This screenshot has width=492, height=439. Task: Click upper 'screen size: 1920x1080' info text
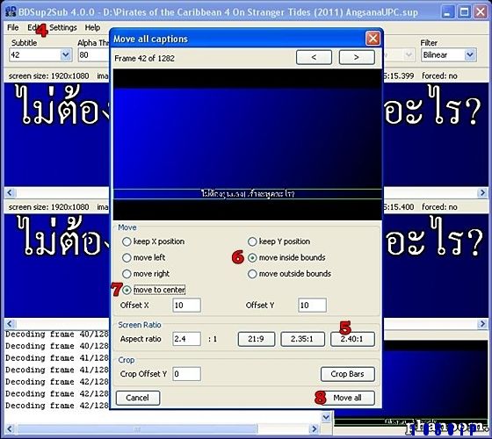pyautogui.click(x=48, y=76)
